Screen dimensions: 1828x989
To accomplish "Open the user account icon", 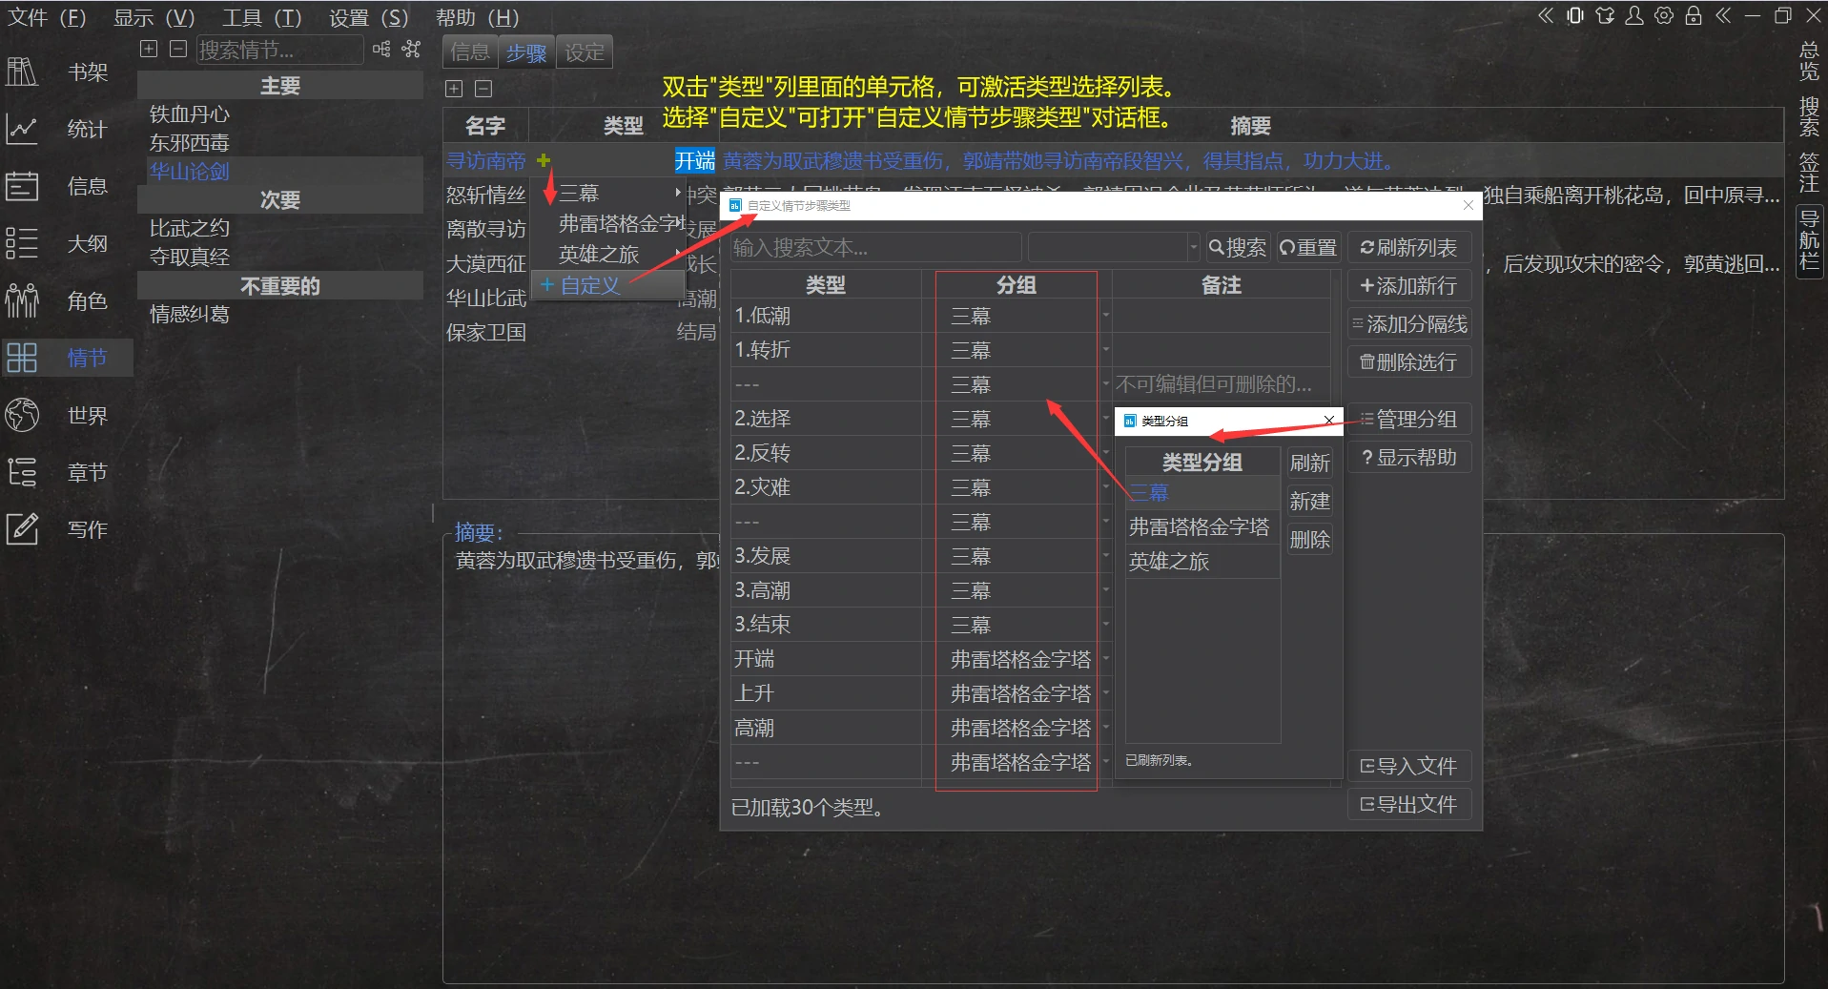I will pyautogui.click(x=1634, y=15).
